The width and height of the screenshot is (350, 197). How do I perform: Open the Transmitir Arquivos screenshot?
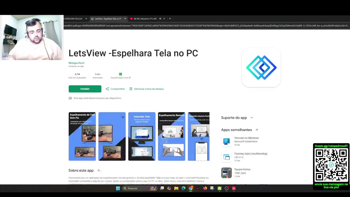tap(199, 136)
